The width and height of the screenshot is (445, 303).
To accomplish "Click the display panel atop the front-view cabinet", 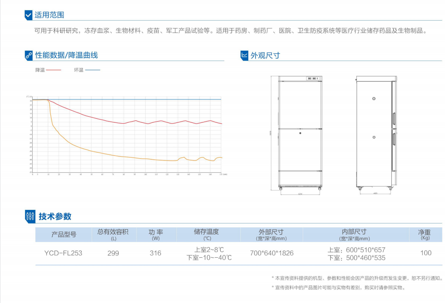I will tap(313, 78).
